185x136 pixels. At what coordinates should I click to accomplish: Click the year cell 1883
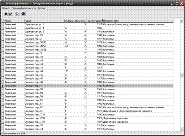tap(94, 46)
